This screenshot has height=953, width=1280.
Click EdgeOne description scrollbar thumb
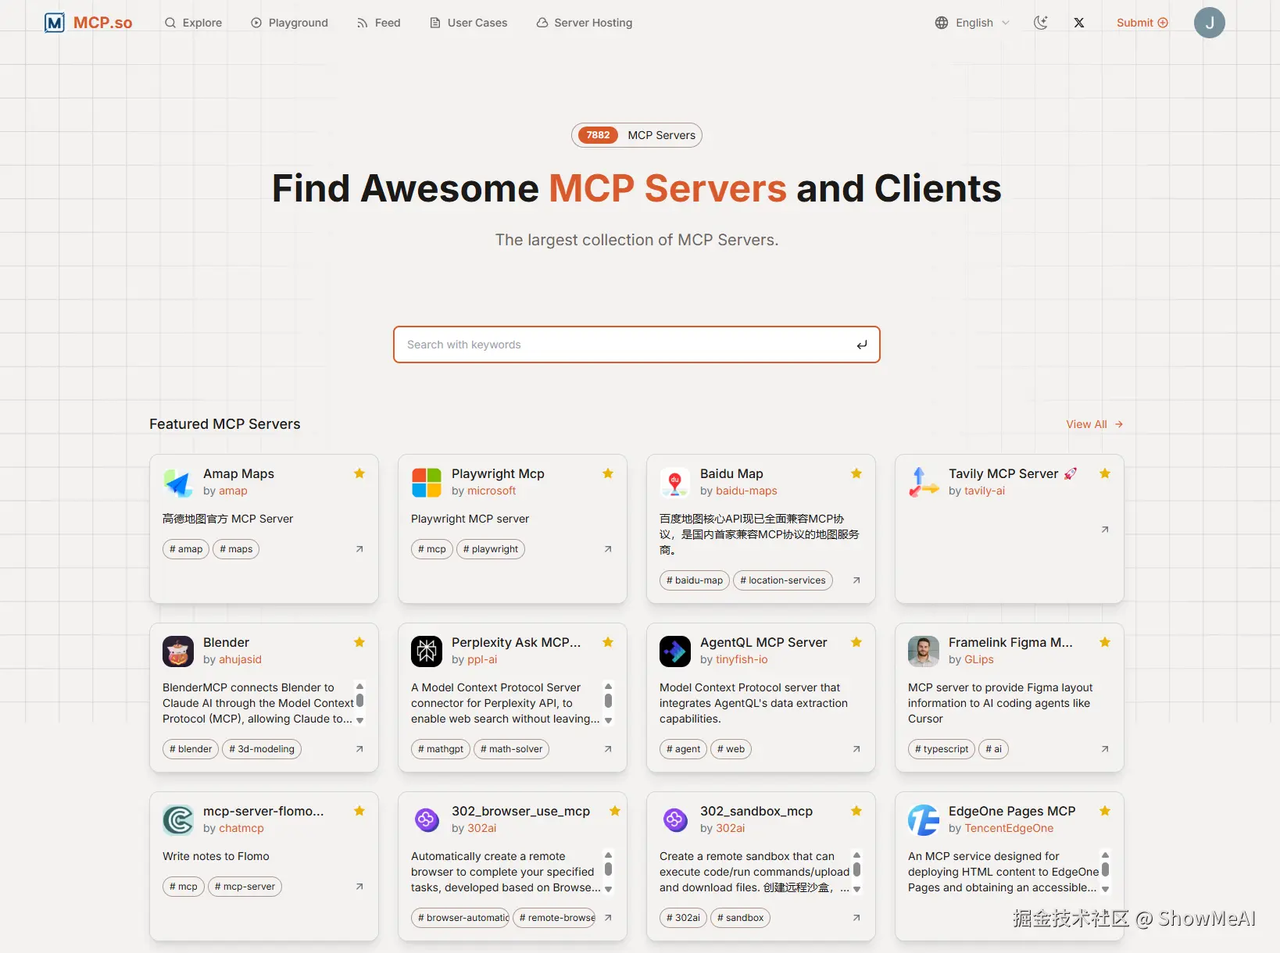(x=1106, y=869)
